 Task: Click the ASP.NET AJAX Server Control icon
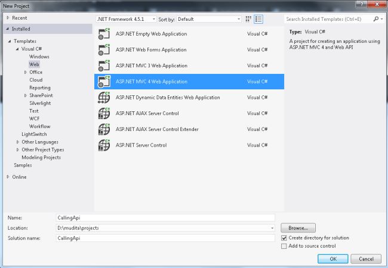[x=104, y=113]
